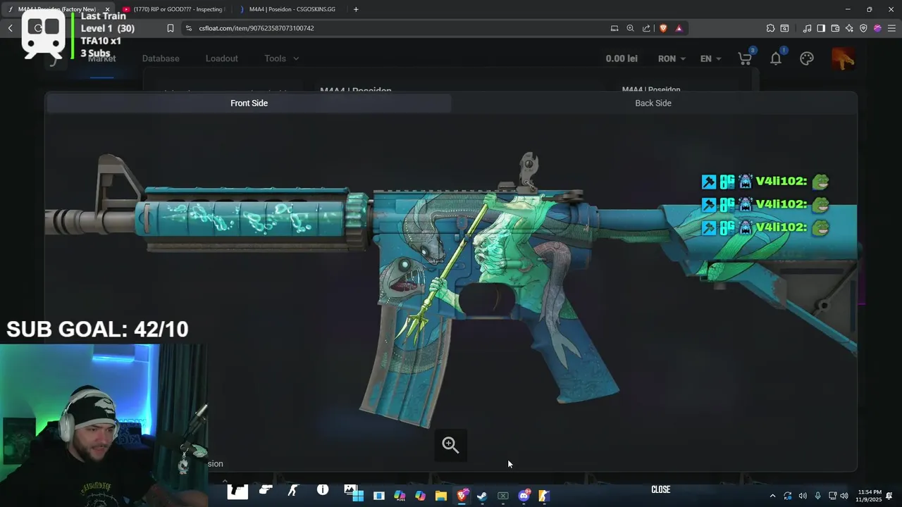Show hidden system tray icons chevron
The width and height of the screenshot is (902, 507).
coord(772,496)
